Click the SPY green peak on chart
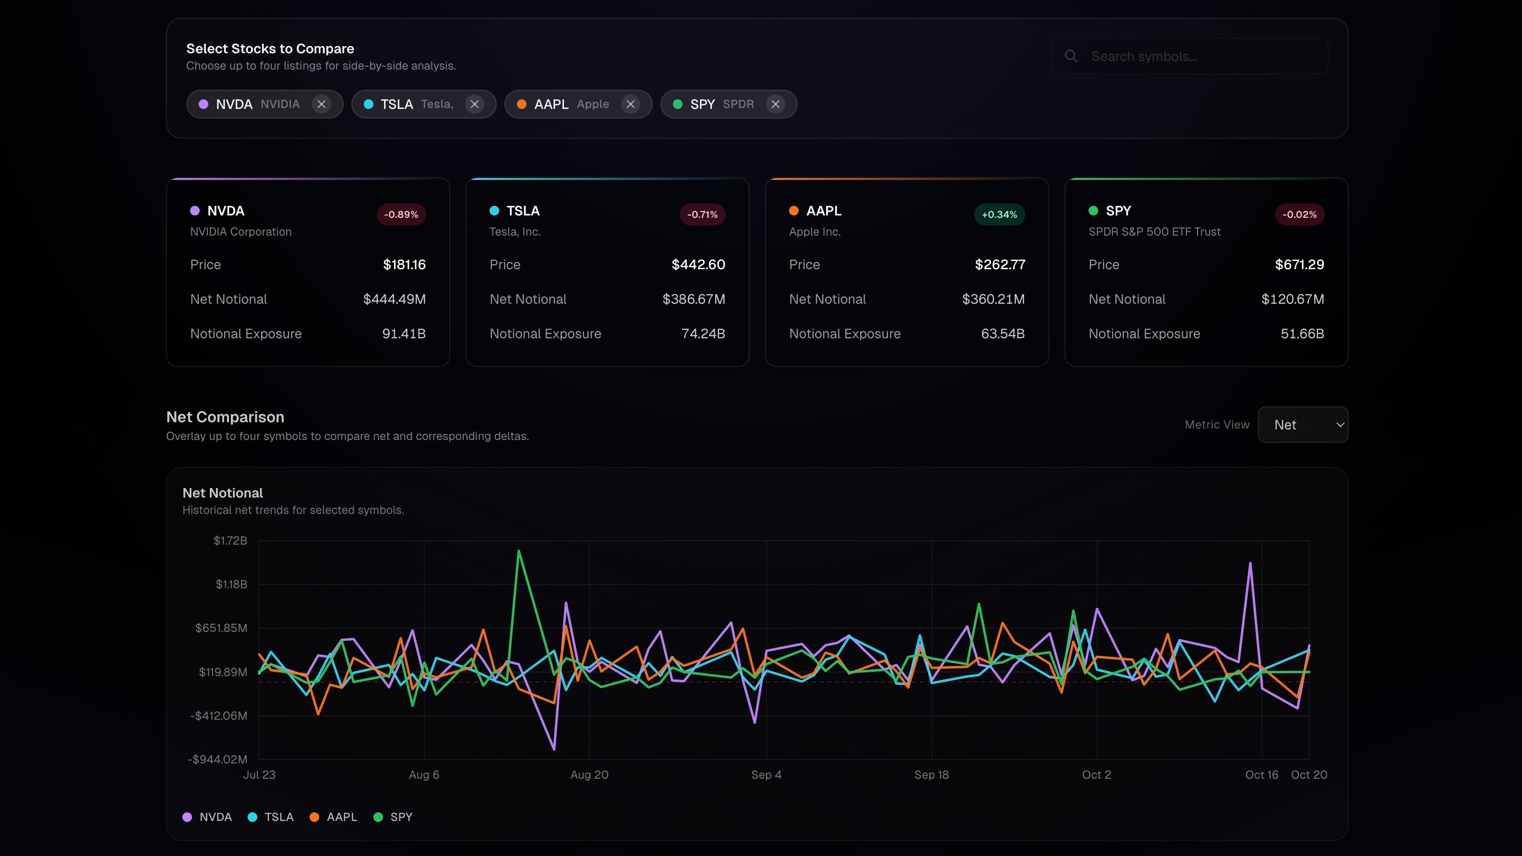This screenshot has height=856, width=1522. pos(519,551)
